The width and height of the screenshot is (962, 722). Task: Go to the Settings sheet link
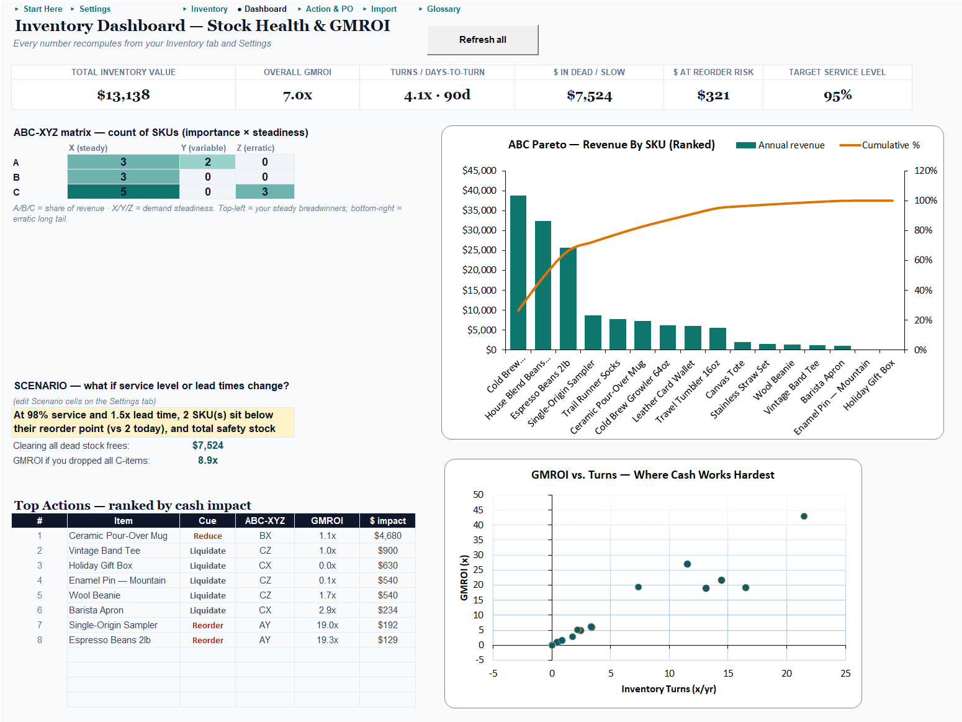click(95, 9)
